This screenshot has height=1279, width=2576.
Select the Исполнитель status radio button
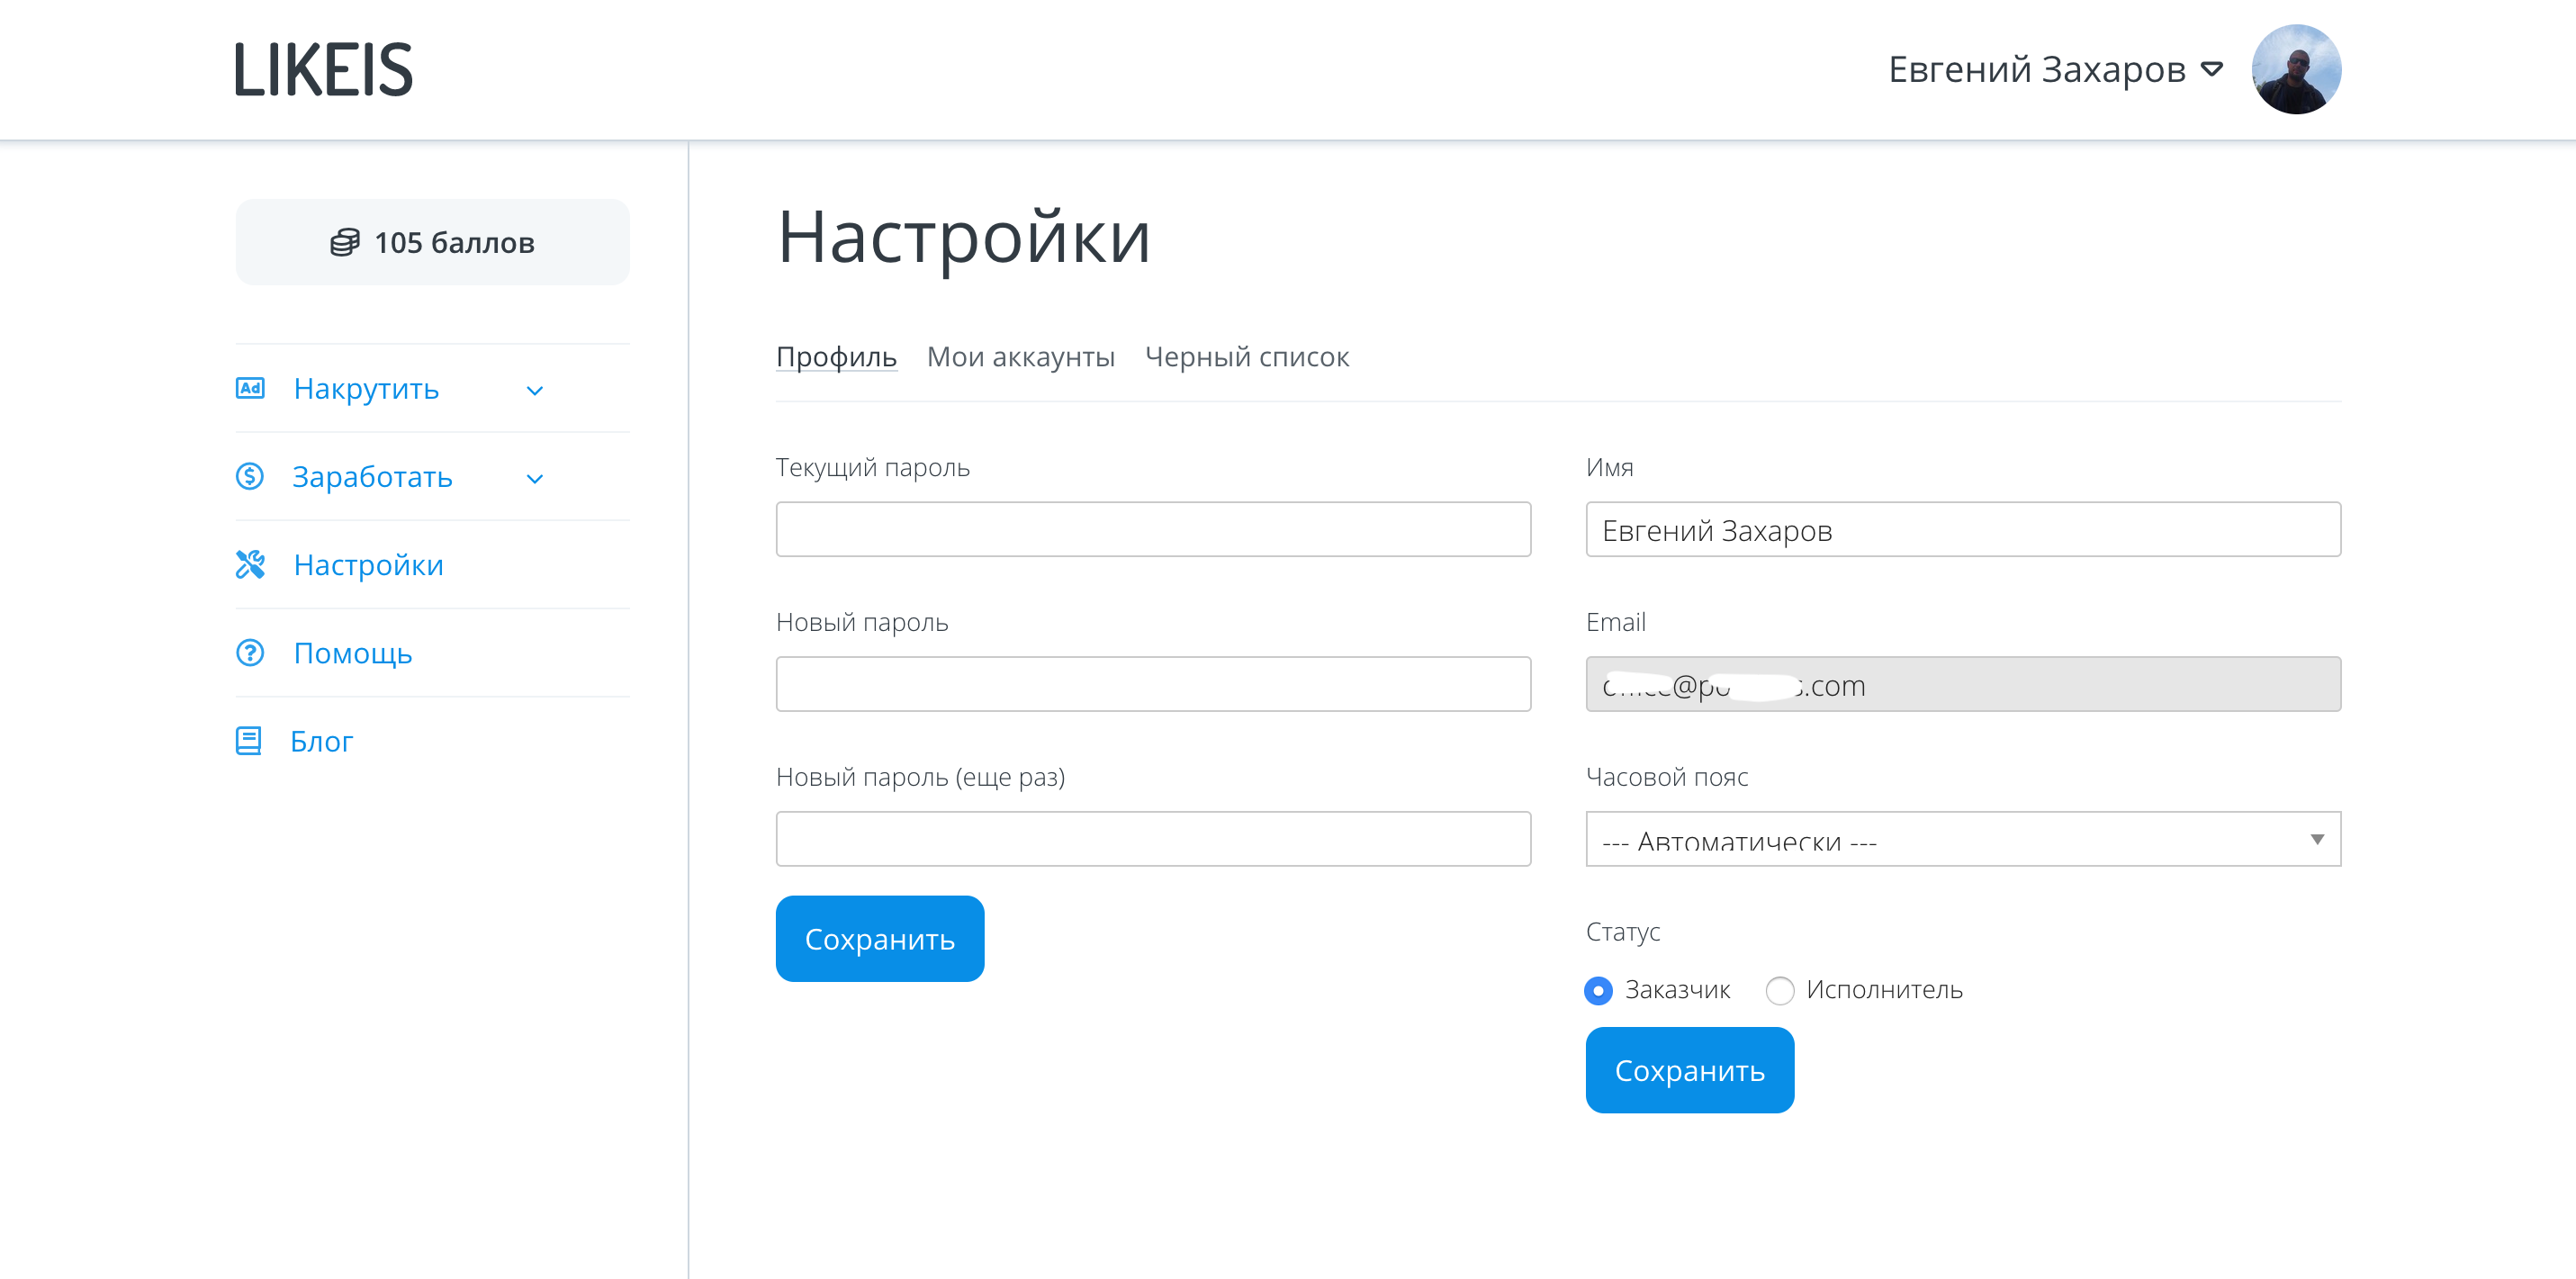coord(1779,990)
